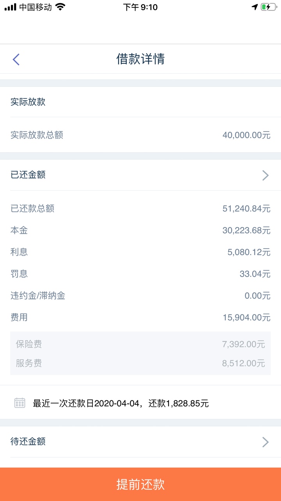This screenshot has height=501, width=281.
Task: Tap the 费用 15,904.00元 row
Action: click(140, 317)
